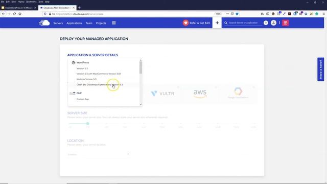Open the Firefox History menu
Image resolution: width=327 pixels, height=184 pixels.
pos(21,2)
